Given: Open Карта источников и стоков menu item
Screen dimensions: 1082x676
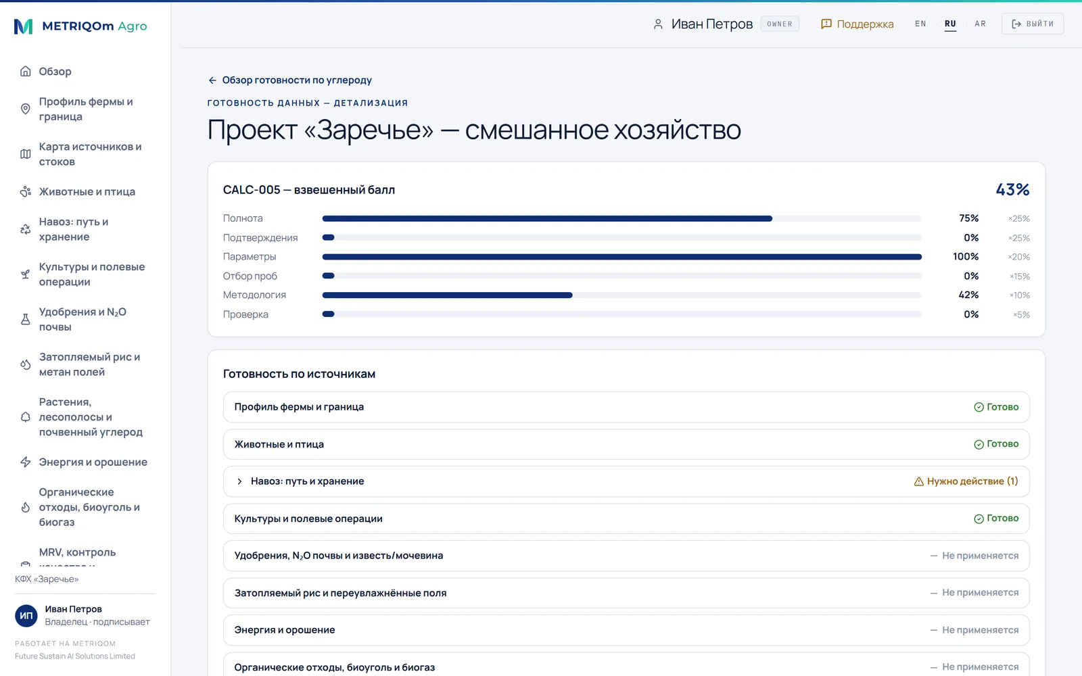Looking at the screenshot, I should 85,154.
